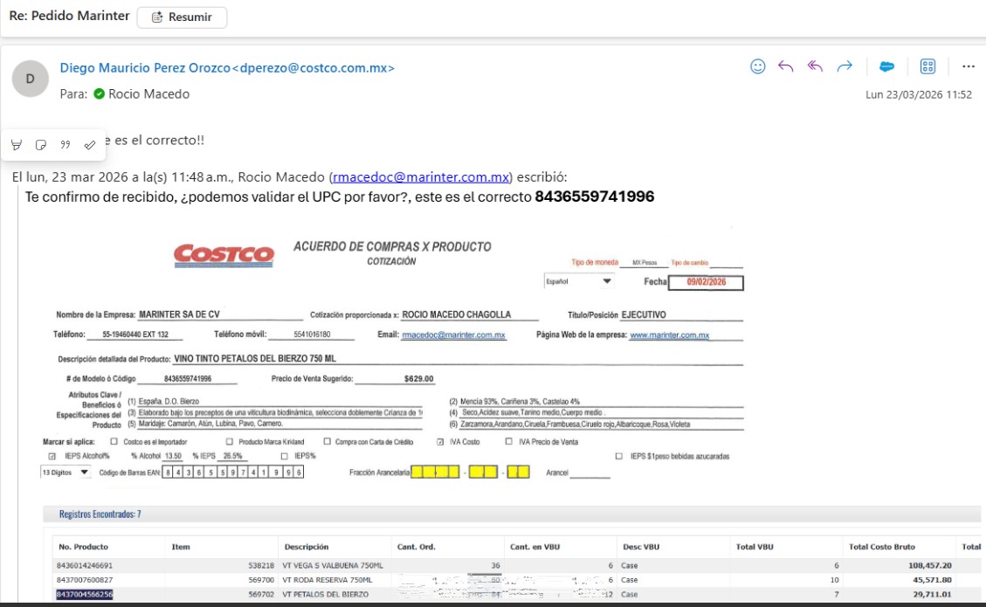Image resolution: width=986 pixels, height=607 pixels.
Task: Click the highlighted product number 8437004566256
Action: pyautogui.click(x=84, y=595)
